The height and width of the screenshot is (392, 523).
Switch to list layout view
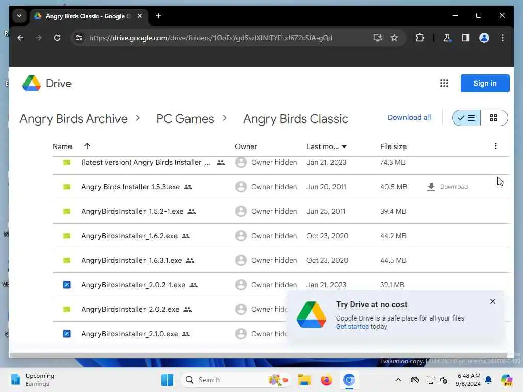coord(466,118)
